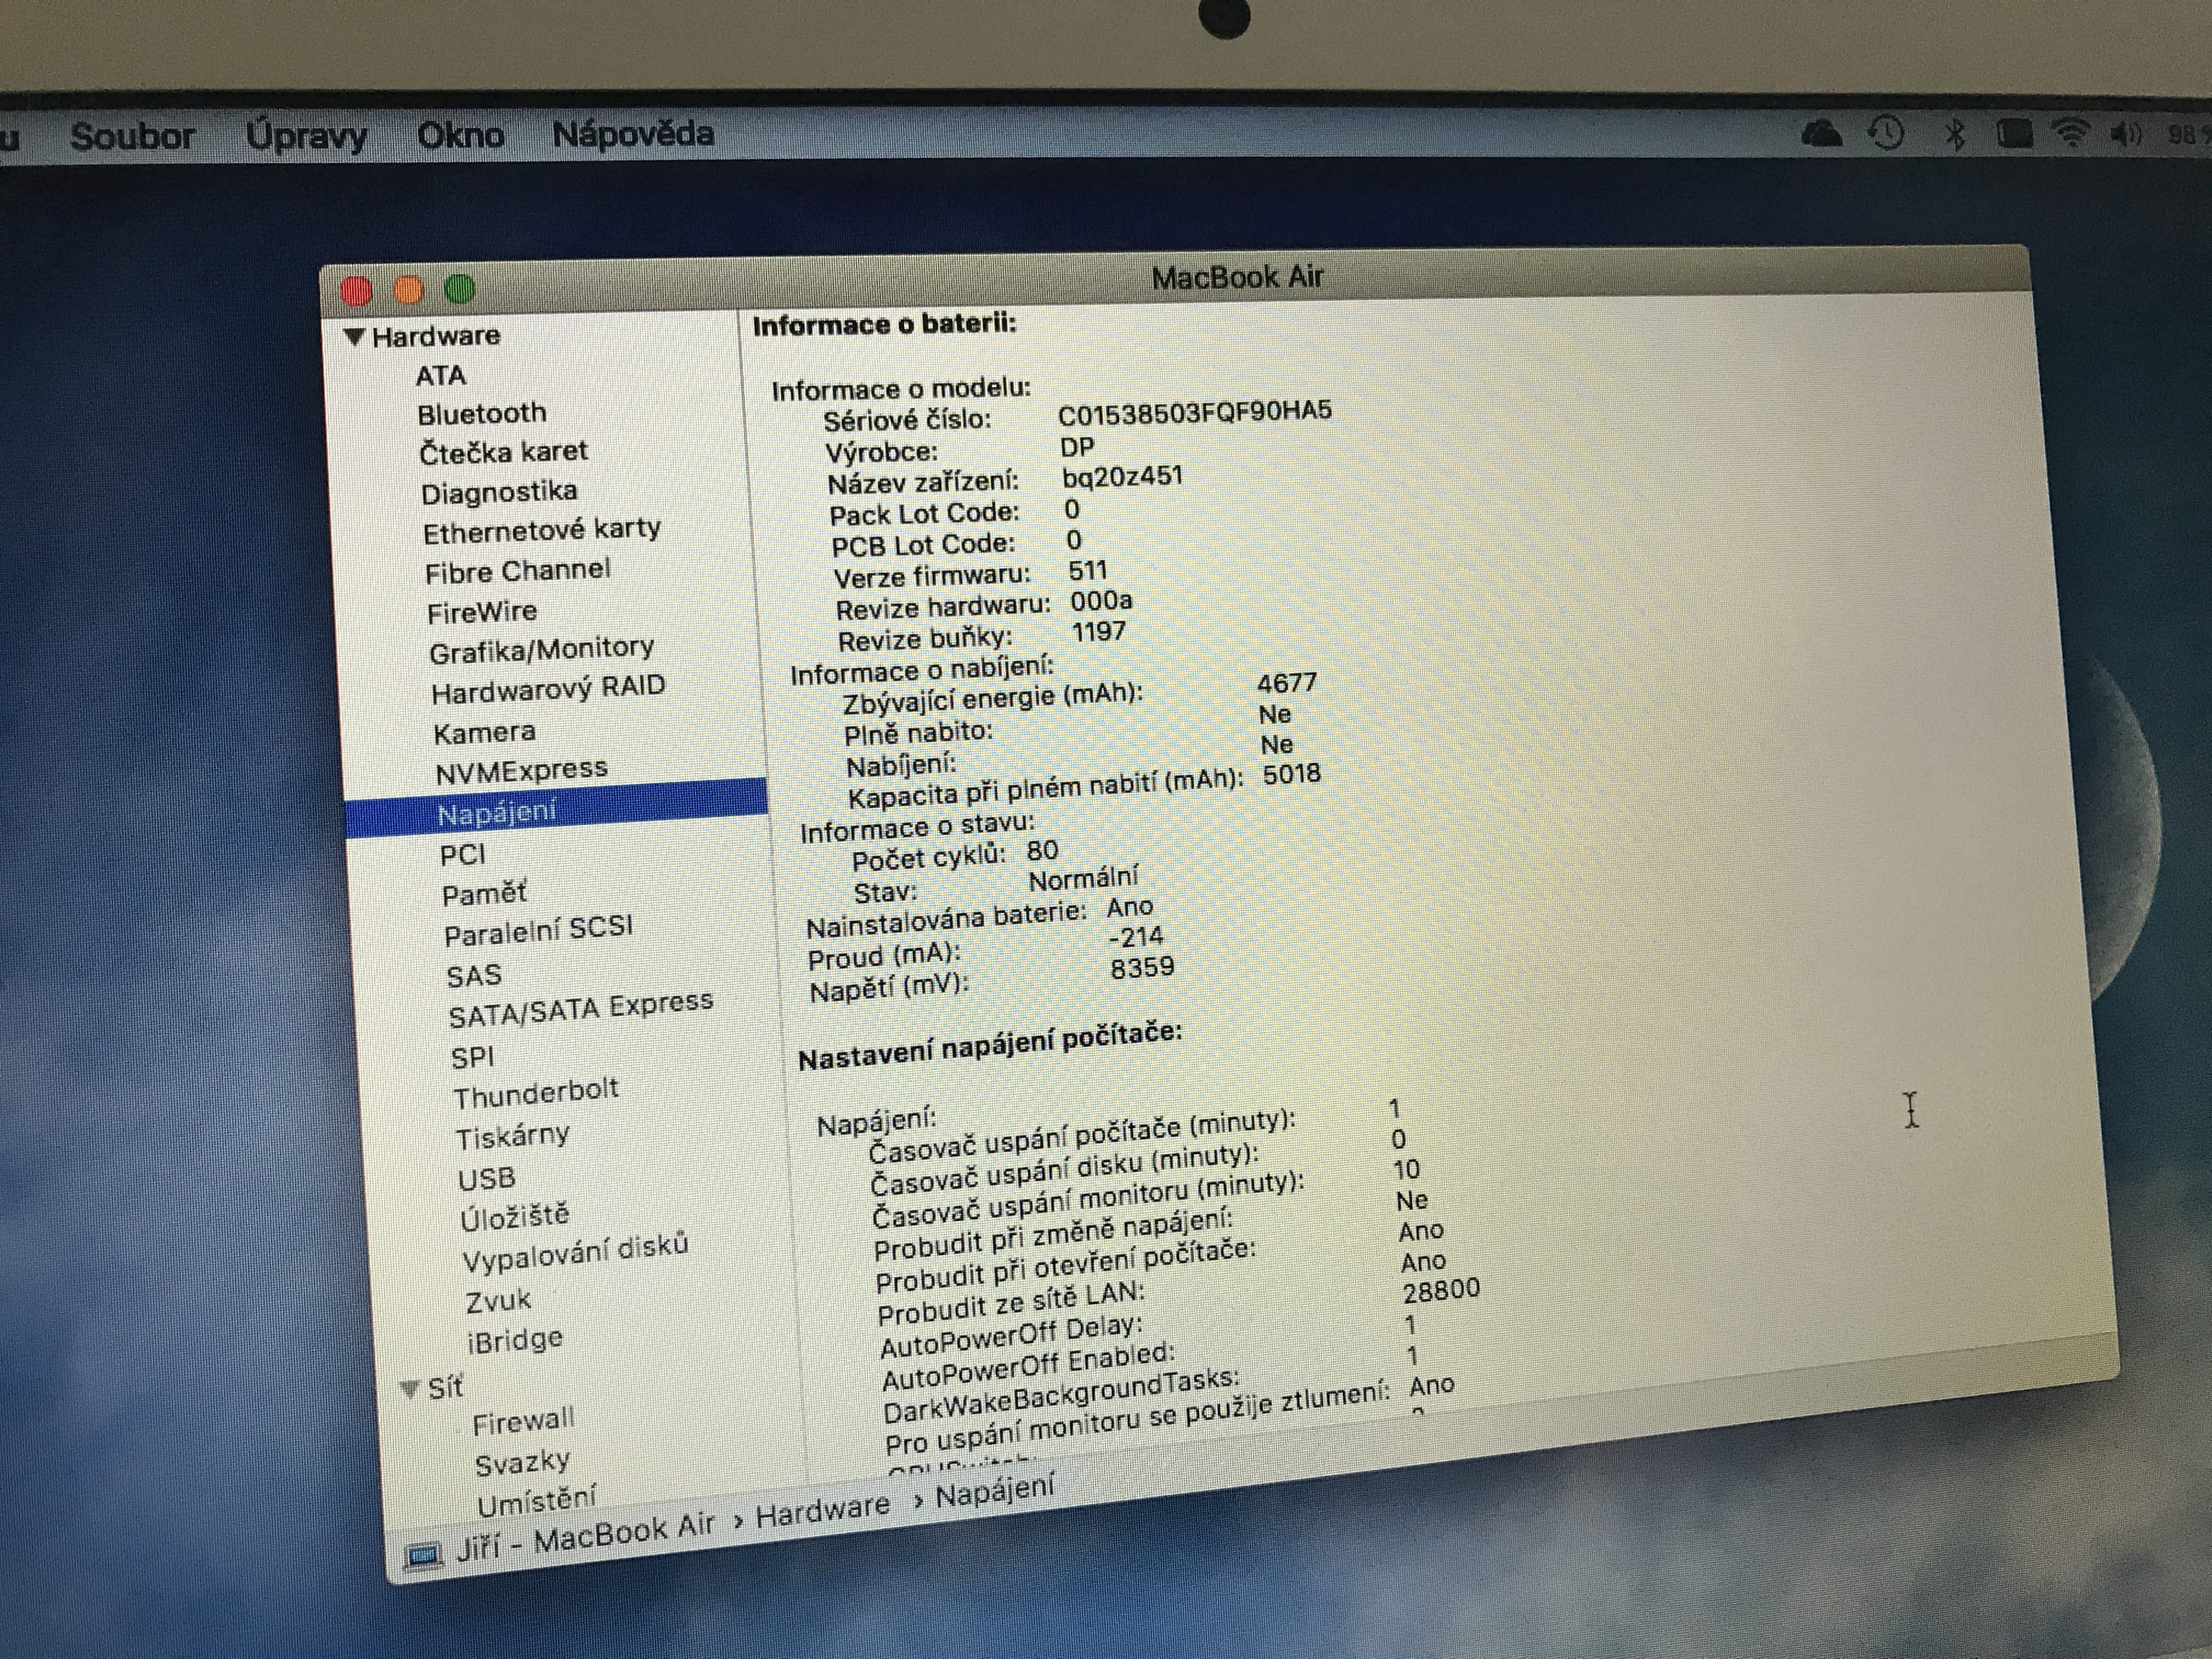Click Napájení in the bottom path bar

tap(994, 1491)
